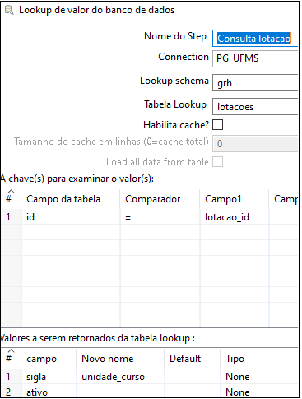Image resolution: width=302 pixels, height=399 pixels.
Task: Select the unidade_curso cell under Novo nome
Action: click(x=120, y=377)
